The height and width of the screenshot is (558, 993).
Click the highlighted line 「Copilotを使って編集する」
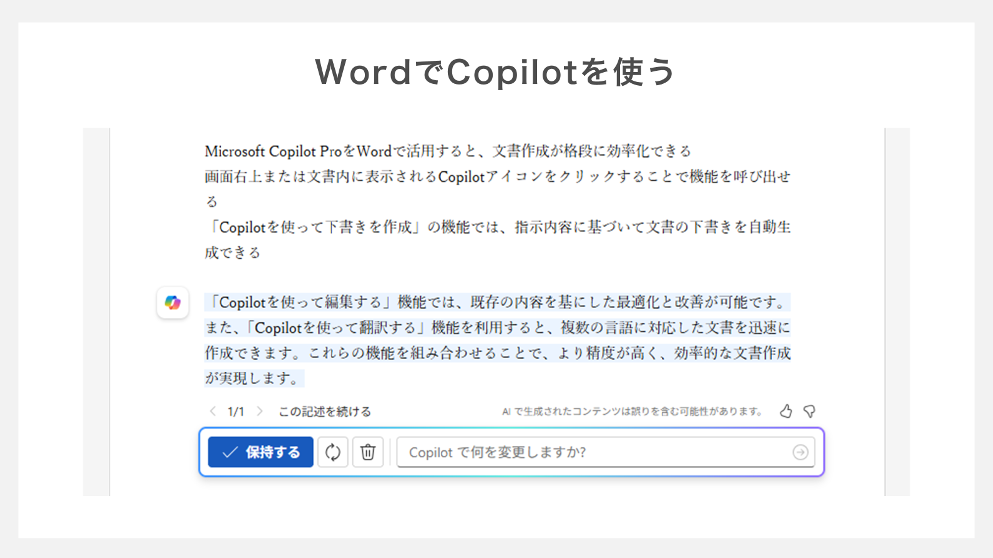point(498,302)
